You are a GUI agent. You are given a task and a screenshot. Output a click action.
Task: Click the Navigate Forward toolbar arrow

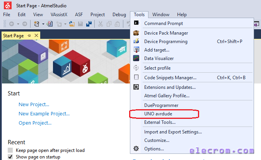pyautogui.click(x=25, y=24)
